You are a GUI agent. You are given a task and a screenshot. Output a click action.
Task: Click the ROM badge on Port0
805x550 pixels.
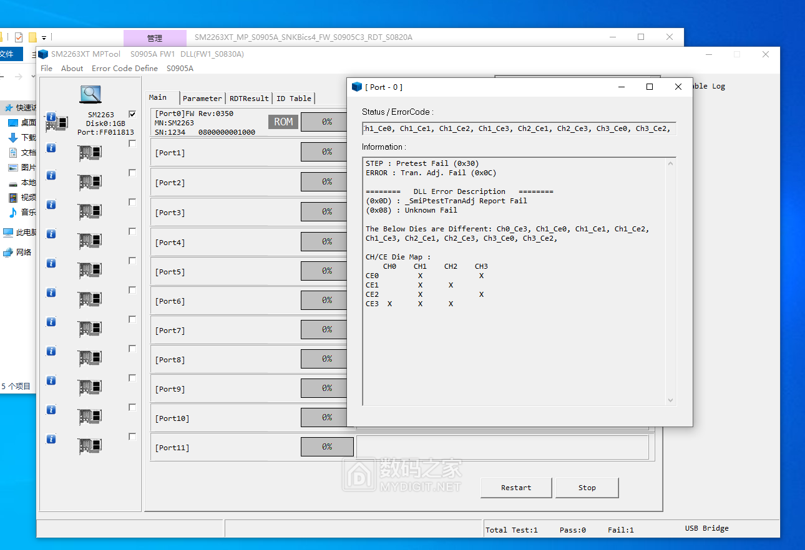pos(283,122)
